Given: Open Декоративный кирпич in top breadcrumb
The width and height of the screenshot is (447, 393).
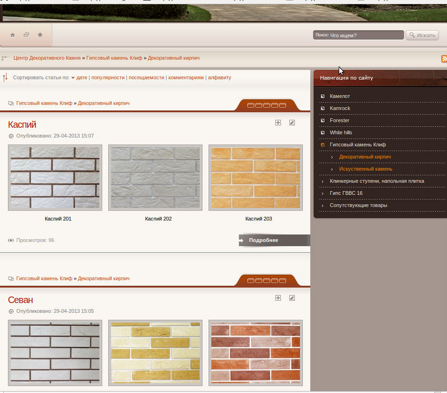Looking at the screenshot, I should pyautogui.click(x=174, y=58).
